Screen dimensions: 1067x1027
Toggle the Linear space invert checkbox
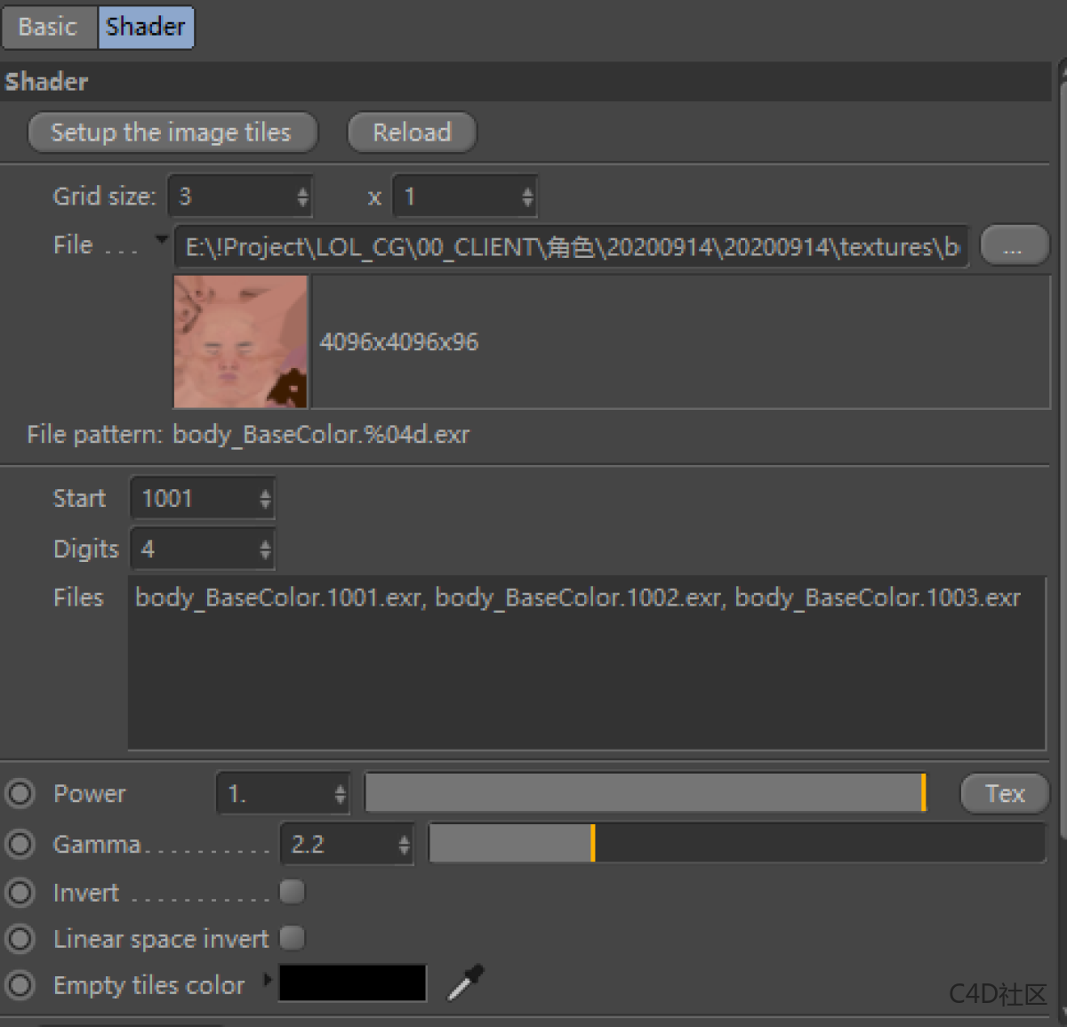(292, 938)
